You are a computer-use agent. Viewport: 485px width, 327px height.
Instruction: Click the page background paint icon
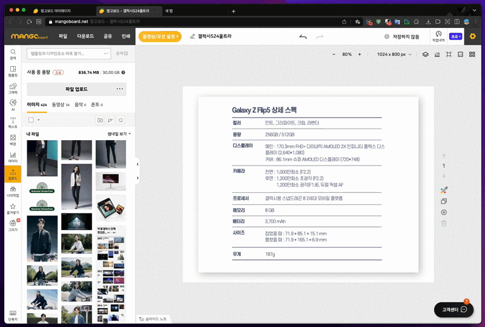(x=444, y=190)
